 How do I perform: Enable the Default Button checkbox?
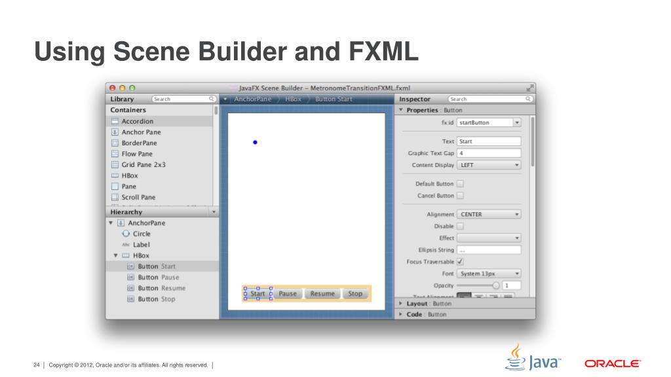tap(460, 184)
